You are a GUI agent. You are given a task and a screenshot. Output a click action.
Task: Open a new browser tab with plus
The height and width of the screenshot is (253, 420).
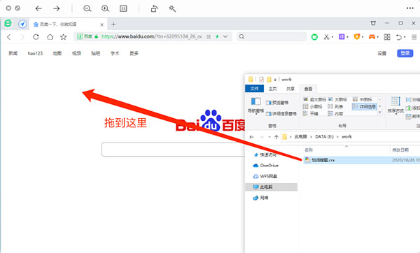click(x=113, y=24)
